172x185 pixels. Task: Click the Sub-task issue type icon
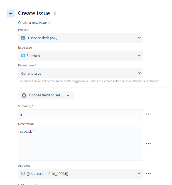[x=23, y=56]
